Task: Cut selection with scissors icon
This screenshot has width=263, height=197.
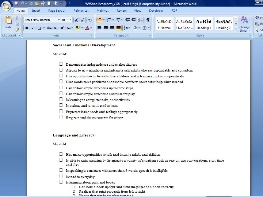Action: point(17,18)
